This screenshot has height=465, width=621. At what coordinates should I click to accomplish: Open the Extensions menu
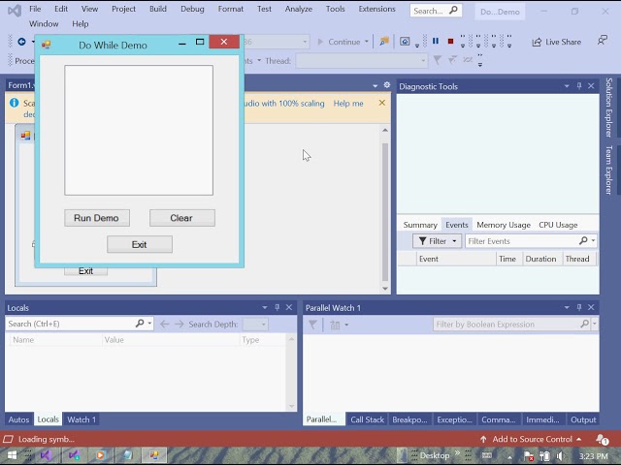pos(376,9)
